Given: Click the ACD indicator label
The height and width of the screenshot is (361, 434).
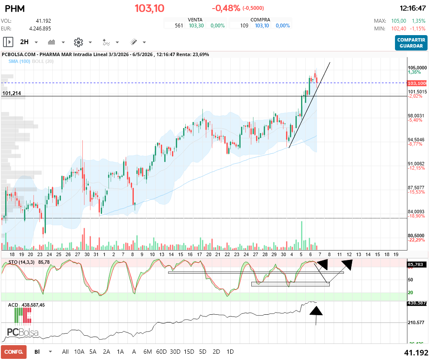Looking at the screenshot, I should [x=13, y=305].
